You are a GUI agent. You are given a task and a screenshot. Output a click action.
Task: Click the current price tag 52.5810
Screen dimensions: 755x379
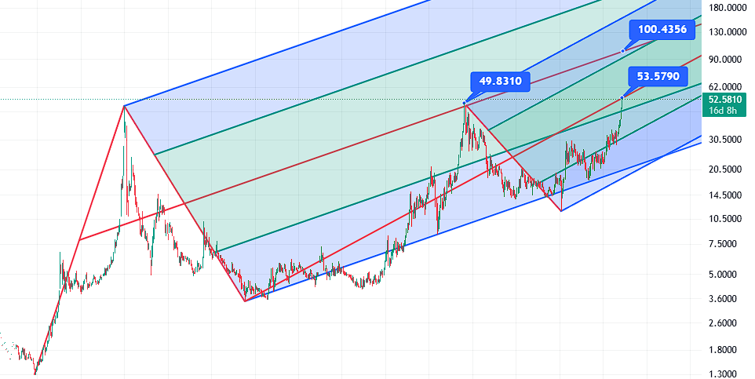coord(724,100)
